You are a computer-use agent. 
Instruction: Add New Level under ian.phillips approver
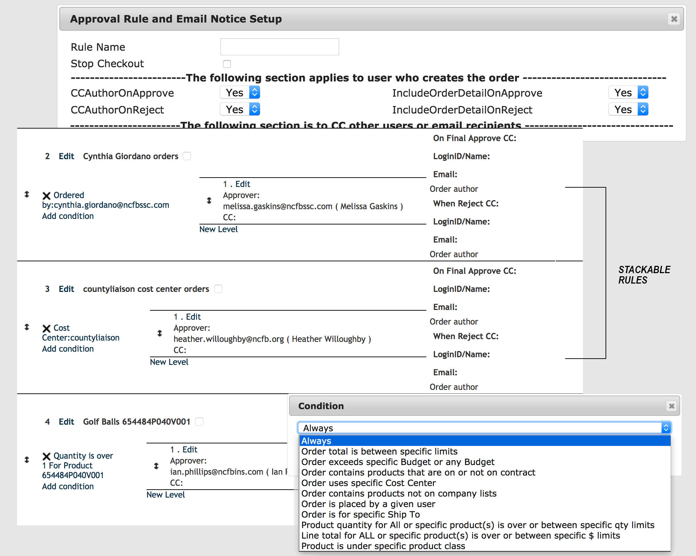click(x=166, y=494)
